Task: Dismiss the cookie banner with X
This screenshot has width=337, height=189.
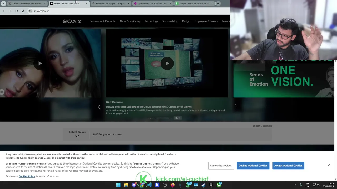Action: pos(329,165)
